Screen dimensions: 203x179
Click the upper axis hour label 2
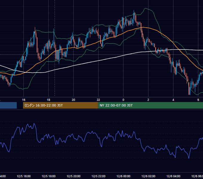coord(148,100)
